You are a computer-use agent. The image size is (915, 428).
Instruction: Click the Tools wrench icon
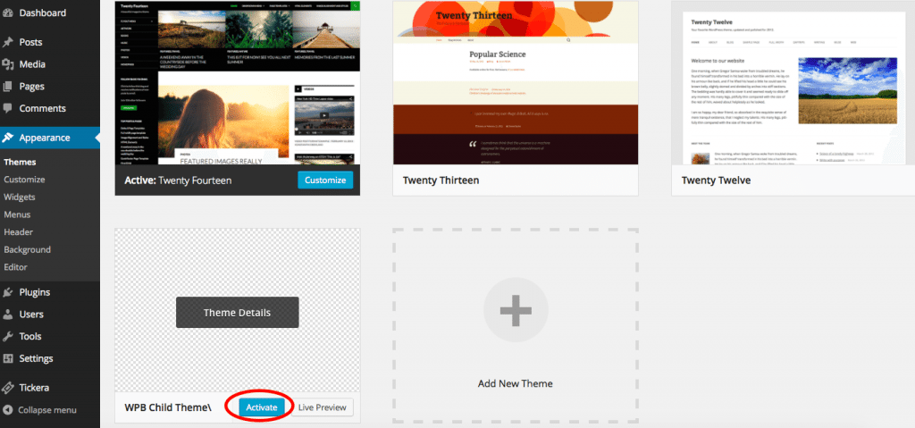(x=8, y=337)
